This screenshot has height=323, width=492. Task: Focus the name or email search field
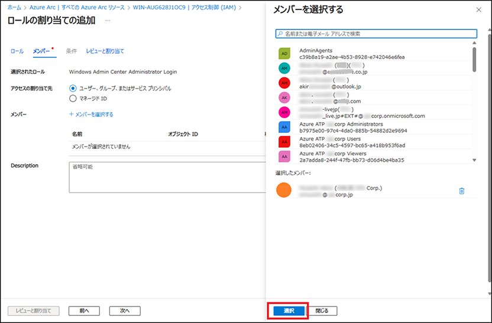pos(376,34)
